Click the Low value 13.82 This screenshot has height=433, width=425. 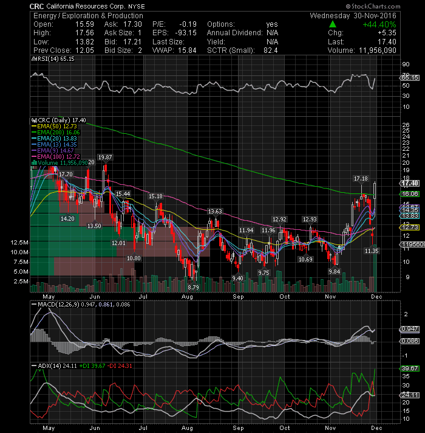[x=84, y=42]
